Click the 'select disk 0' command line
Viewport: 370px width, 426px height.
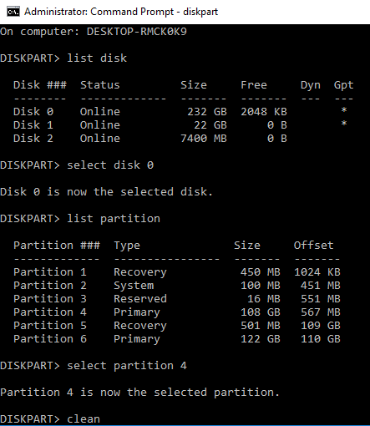(x=77, y=165)
